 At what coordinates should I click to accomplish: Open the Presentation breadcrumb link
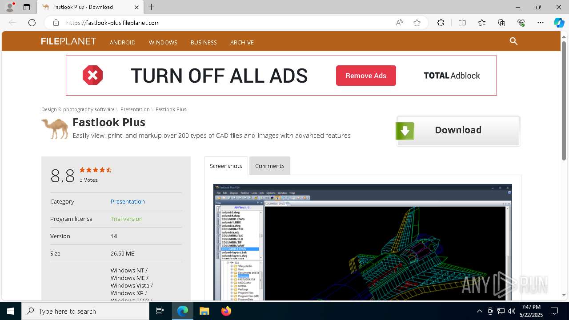[x=135, y=109]
